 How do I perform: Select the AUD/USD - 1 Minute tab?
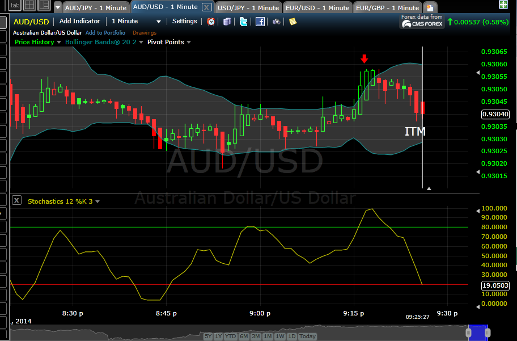166,7
